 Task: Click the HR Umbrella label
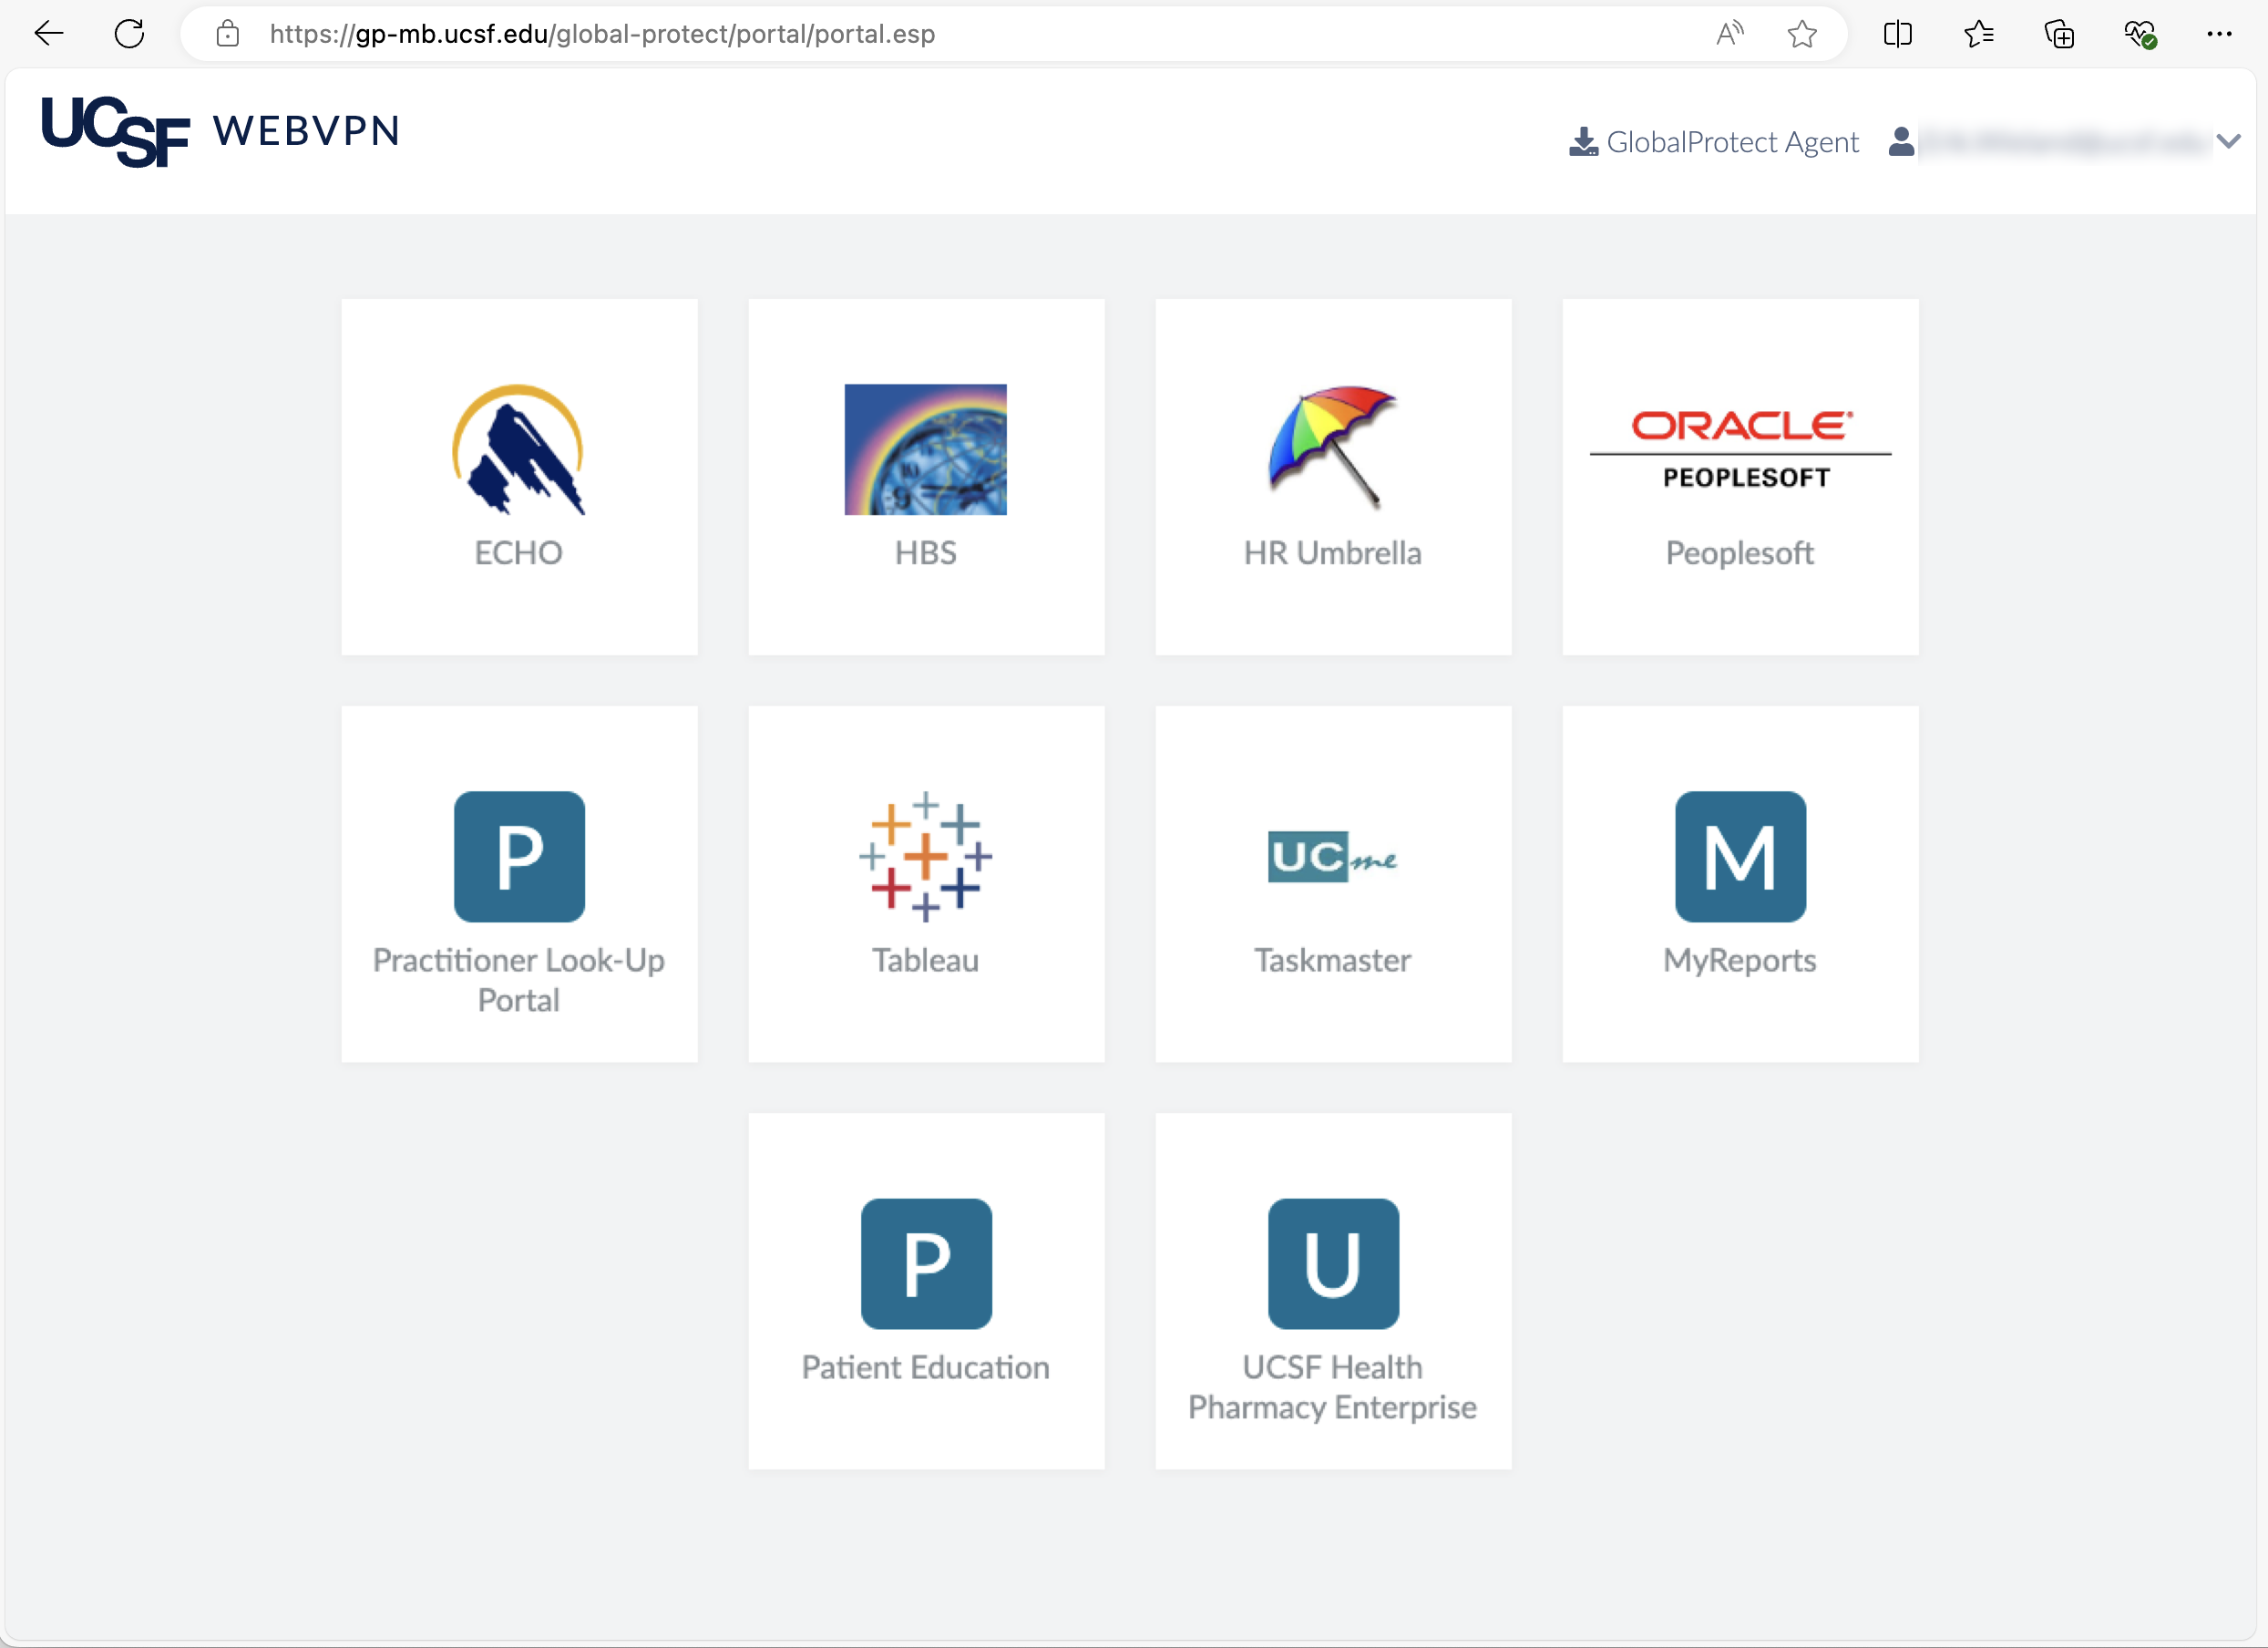(x=1332, y=552)
